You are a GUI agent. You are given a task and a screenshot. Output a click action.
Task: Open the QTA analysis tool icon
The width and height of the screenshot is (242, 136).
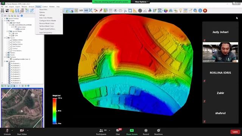point(160,11)
